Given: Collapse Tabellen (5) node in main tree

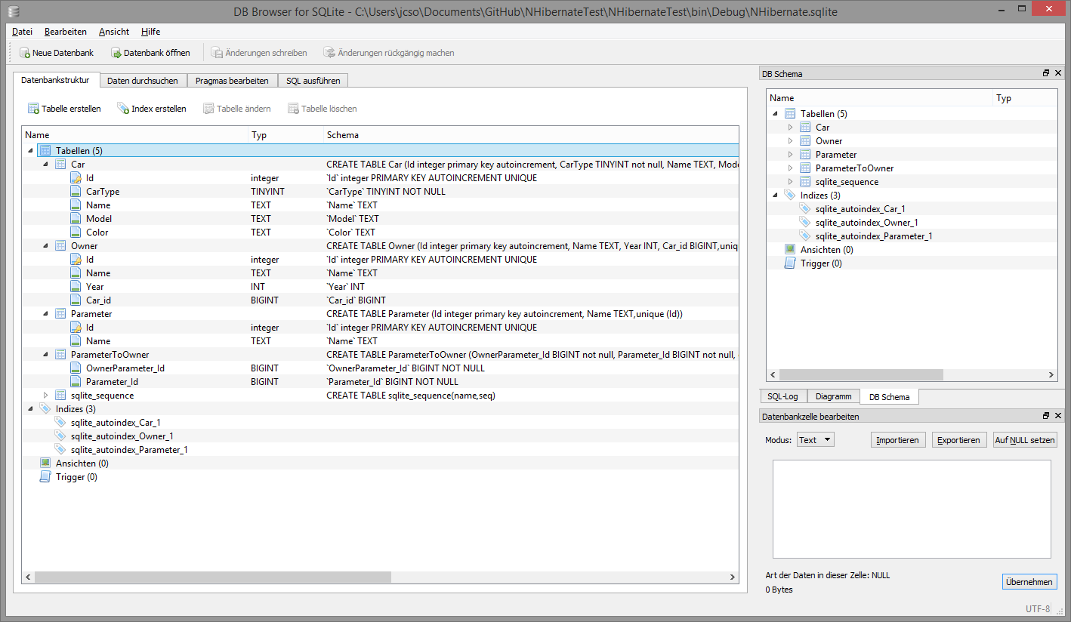Looking at the screenshot, I should (x=30, y=151).
